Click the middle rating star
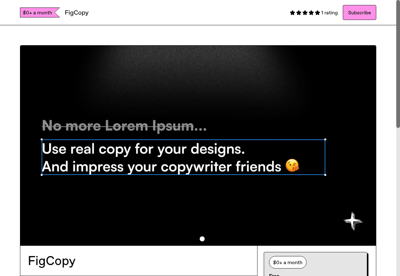Viewport: 400px width, 276px height. tap(305, 13)
